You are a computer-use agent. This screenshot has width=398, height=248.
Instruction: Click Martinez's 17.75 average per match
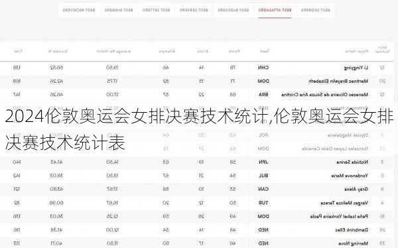pyautogui.click(x=112, y=81)
